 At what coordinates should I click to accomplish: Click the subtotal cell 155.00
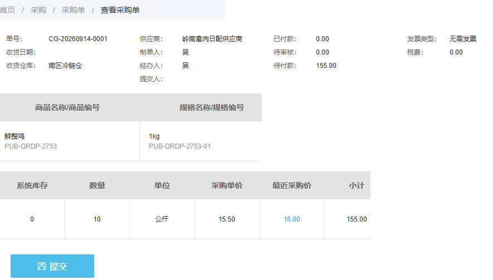(357, 219)
